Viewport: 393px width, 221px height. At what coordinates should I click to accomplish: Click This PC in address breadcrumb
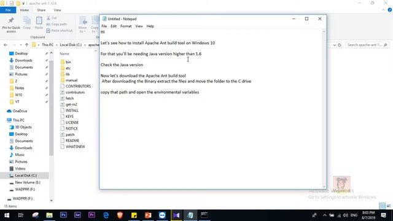tap(48, 45)
